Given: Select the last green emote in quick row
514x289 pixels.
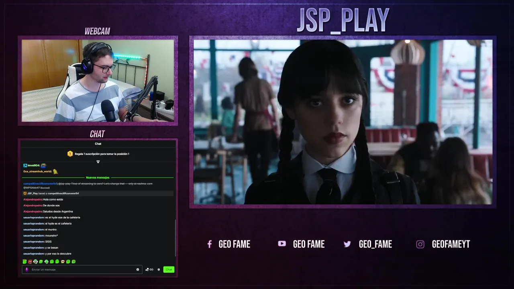Looking at the screenshot, I should point(73,262).
